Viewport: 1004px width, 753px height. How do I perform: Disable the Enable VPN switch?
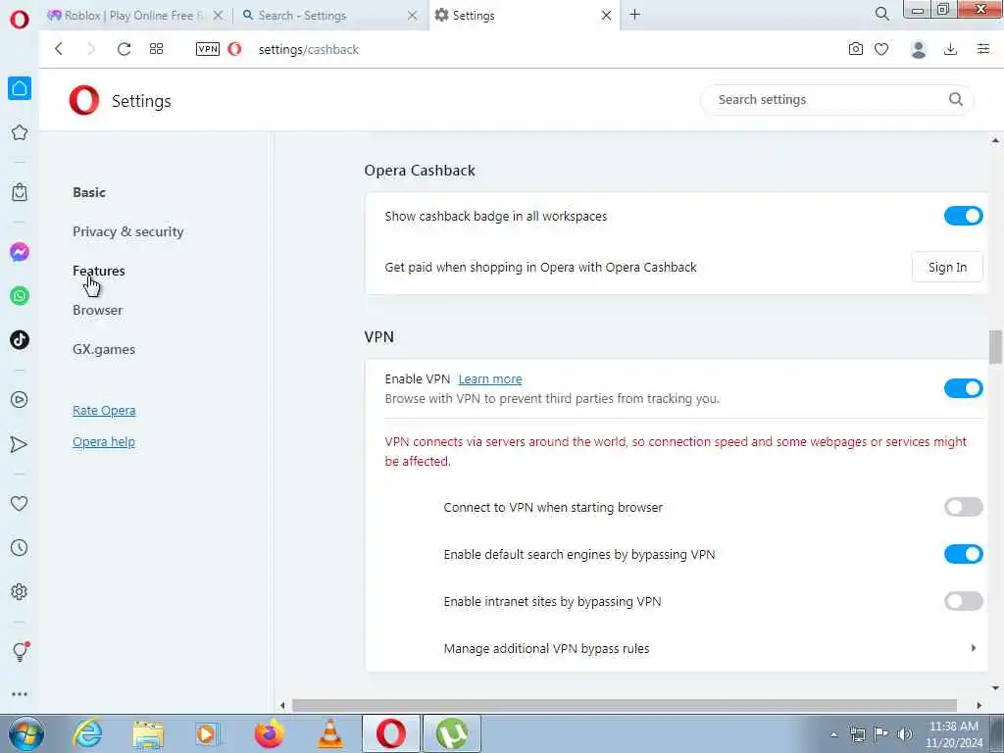pos(963,388)
